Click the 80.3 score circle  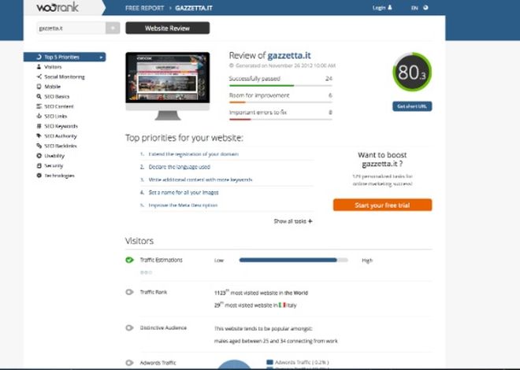[x=412, y=72]
